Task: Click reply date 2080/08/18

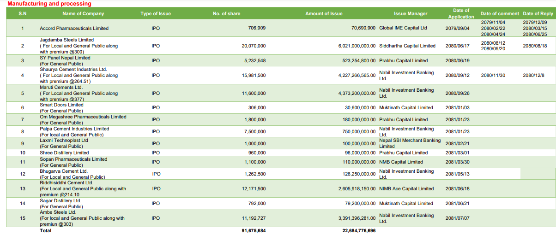Action: (535, 46)
